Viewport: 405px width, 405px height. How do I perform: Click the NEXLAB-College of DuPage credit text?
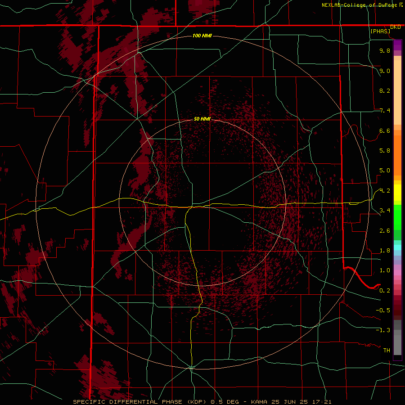coord(359,5)
